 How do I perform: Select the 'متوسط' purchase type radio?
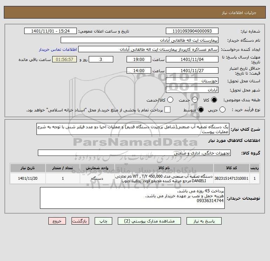coord(201,110)
